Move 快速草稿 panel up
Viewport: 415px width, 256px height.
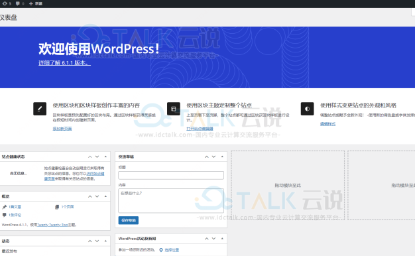(207, 157)
